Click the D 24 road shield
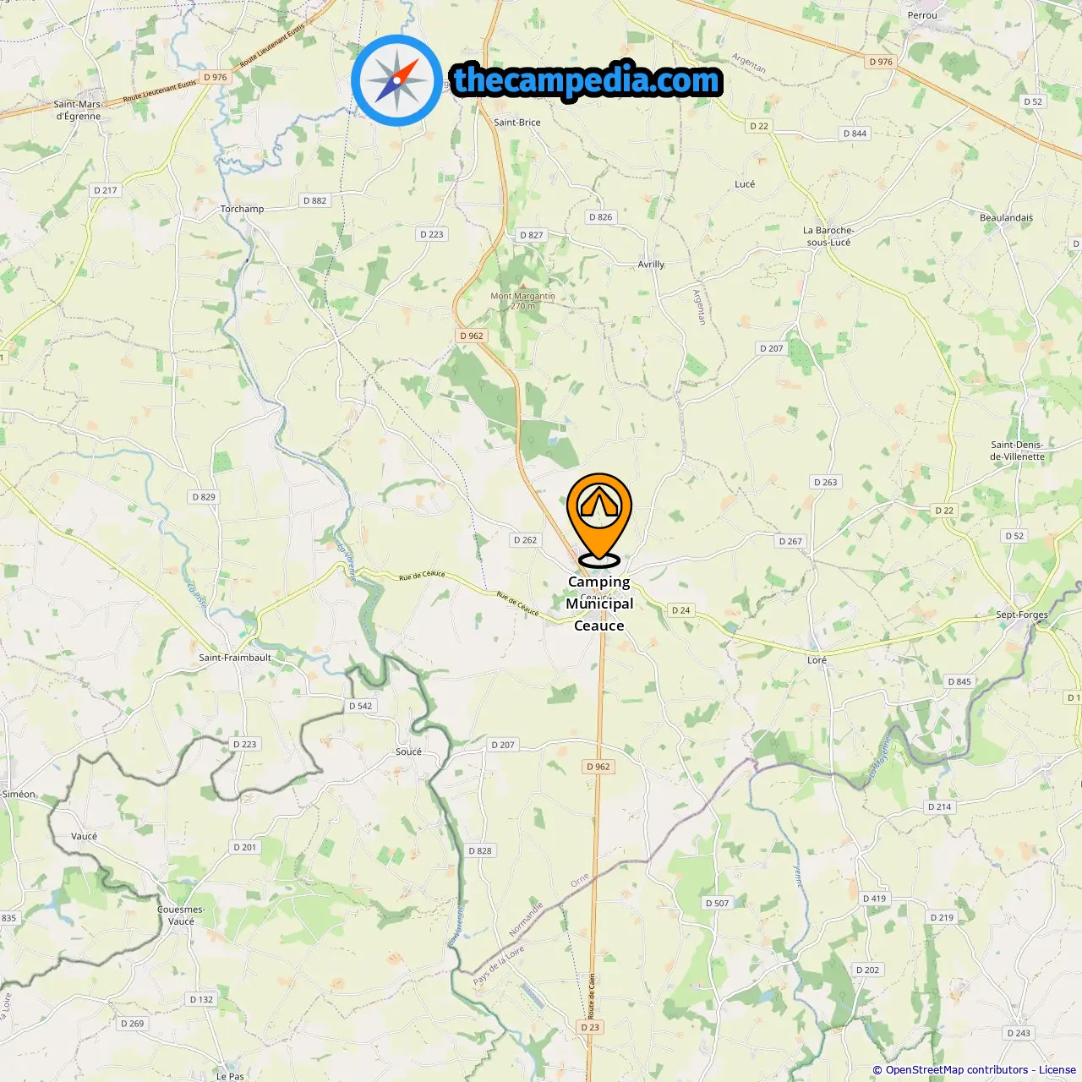This screenshot has height=1082, width=1082. [x=680, y=610]
